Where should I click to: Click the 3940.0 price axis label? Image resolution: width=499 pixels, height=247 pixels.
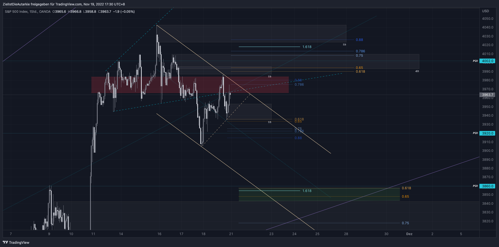488,116
